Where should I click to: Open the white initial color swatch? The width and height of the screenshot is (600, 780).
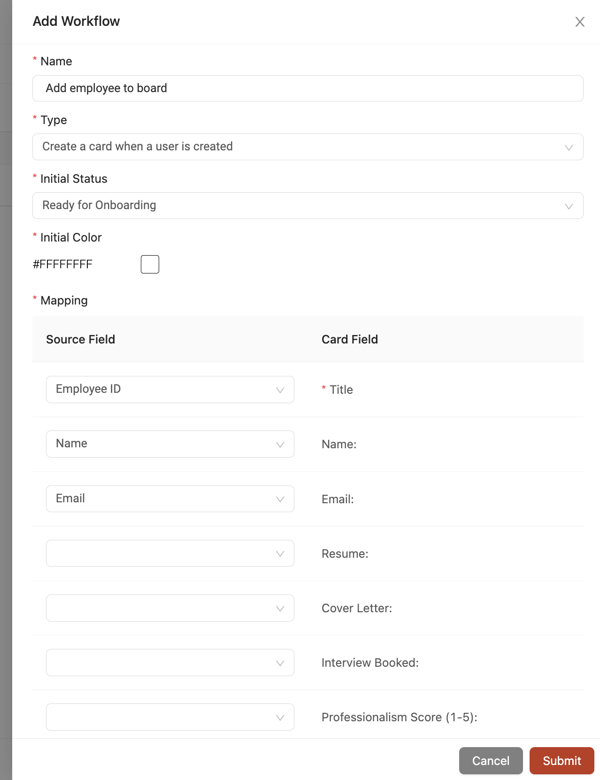pyautogui.click(x=150, y=264)
